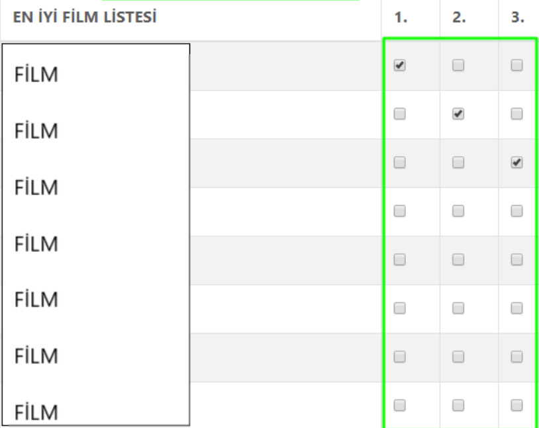This screenshot has width=539, height=428.
Task: Click the "3." column header
Action: (518, 19)
